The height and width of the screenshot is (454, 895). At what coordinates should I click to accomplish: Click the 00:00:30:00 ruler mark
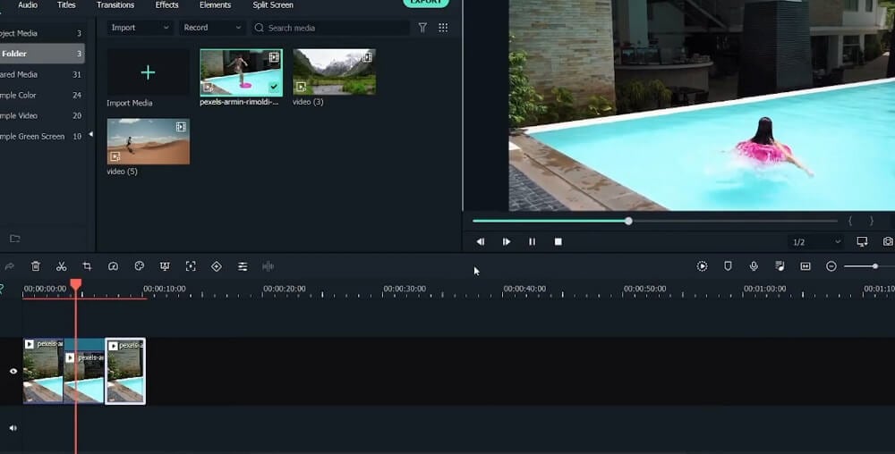405,289
